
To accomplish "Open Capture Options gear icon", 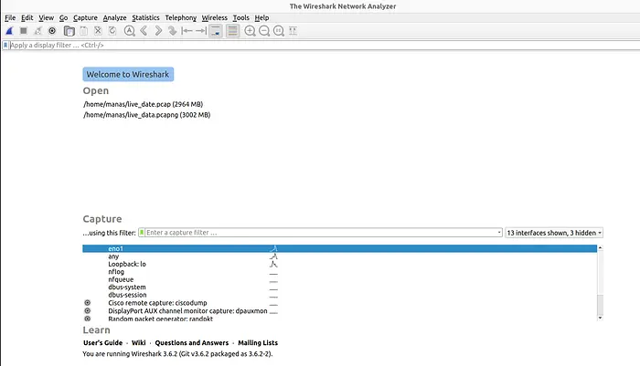I will (52, 31).
